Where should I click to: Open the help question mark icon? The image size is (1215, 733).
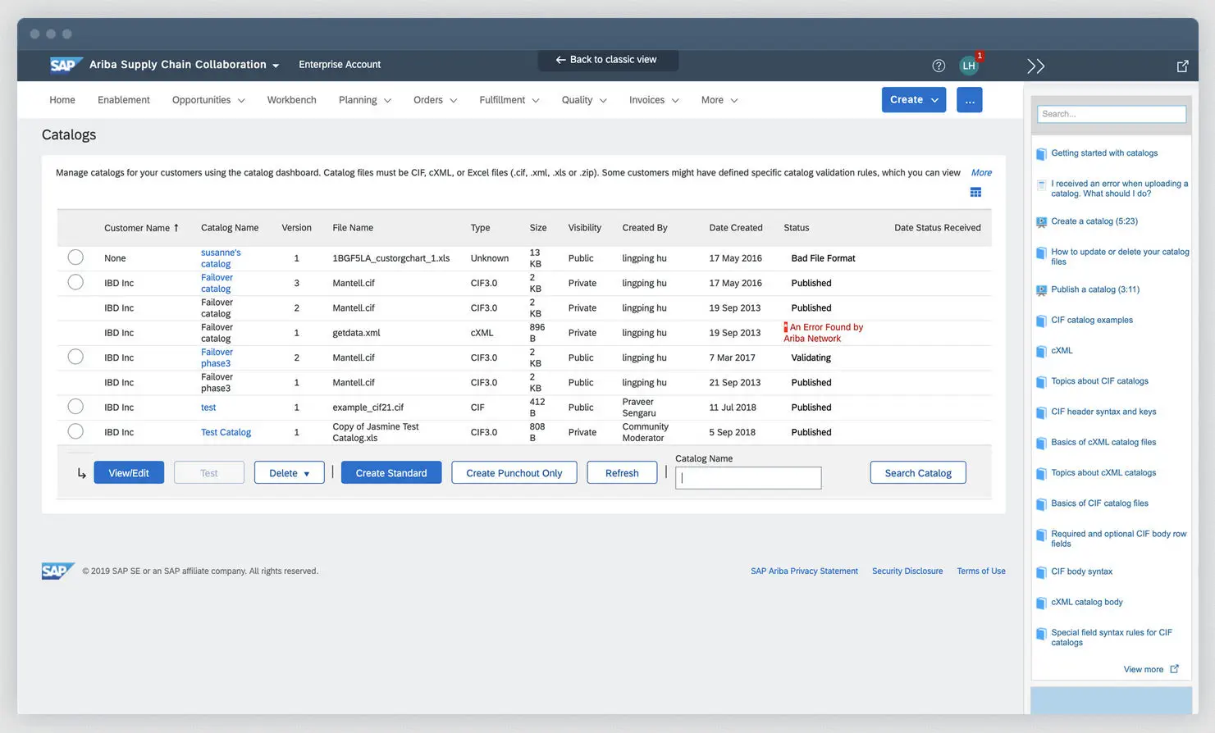[939, 66]
